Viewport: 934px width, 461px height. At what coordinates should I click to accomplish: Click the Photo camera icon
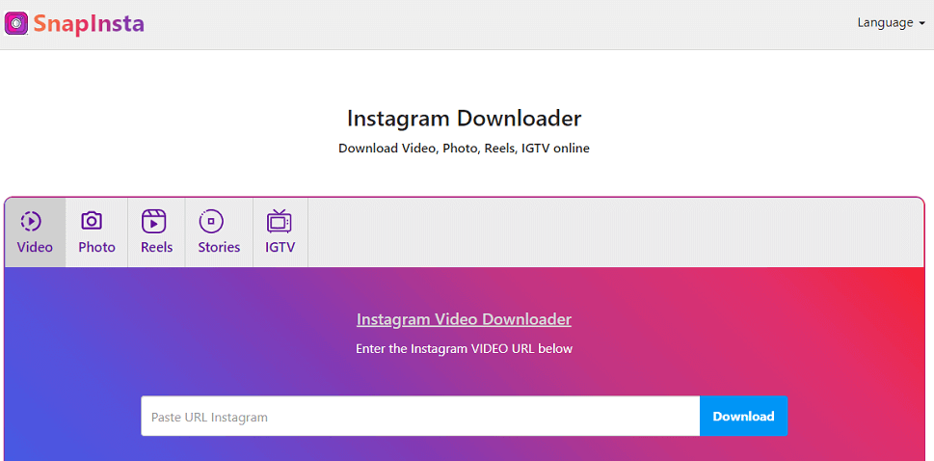(x=92, y=222)
